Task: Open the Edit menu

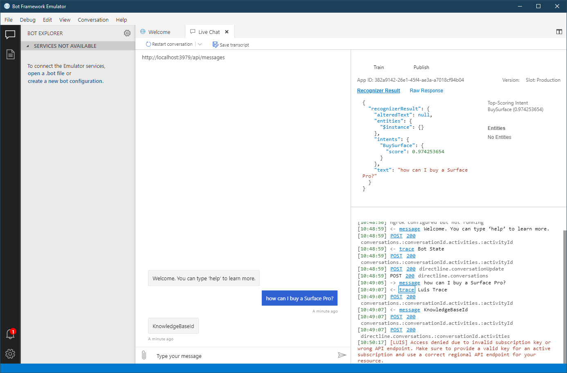Action: click(x=47, y=20)
